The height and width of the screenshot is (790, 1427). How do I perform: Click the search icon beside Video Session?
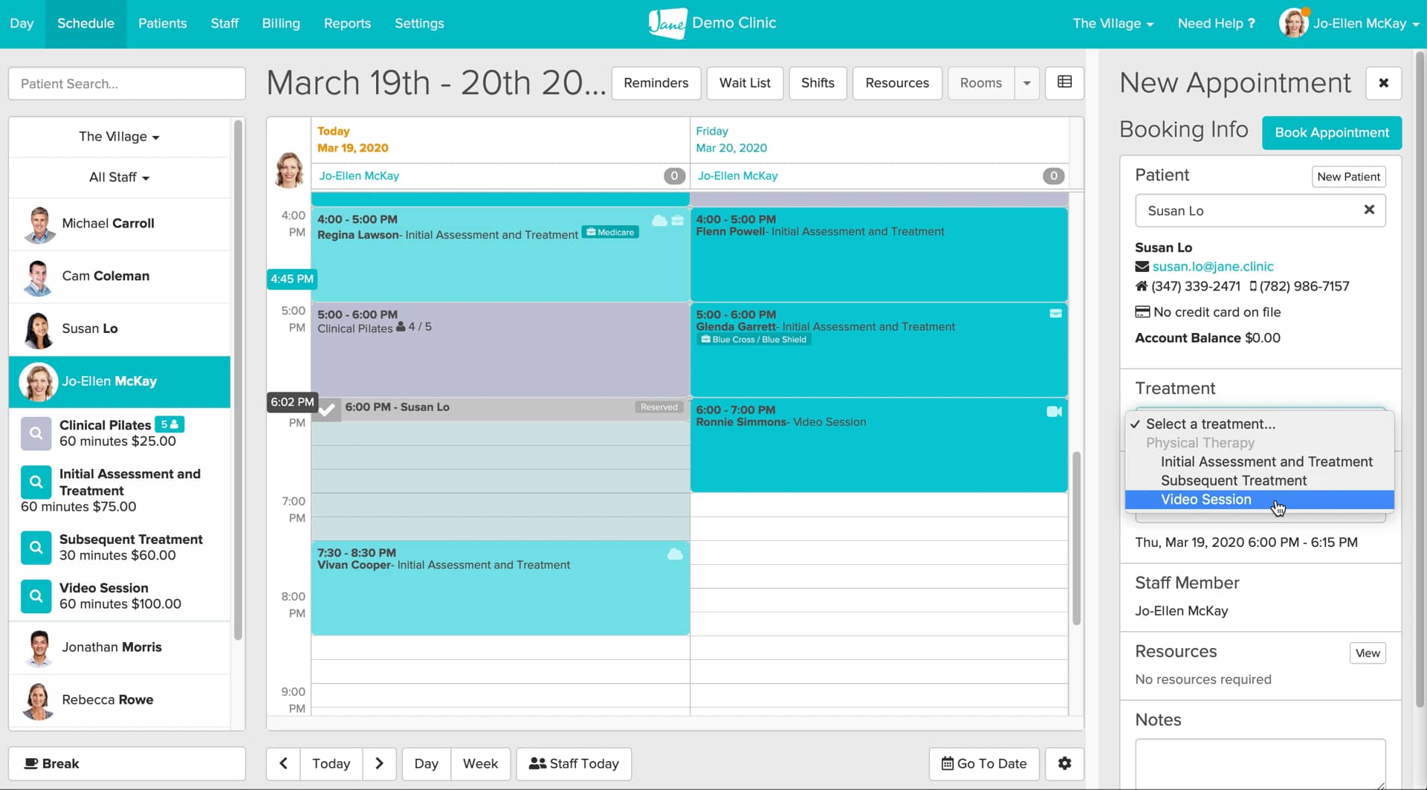click(35, 595)
